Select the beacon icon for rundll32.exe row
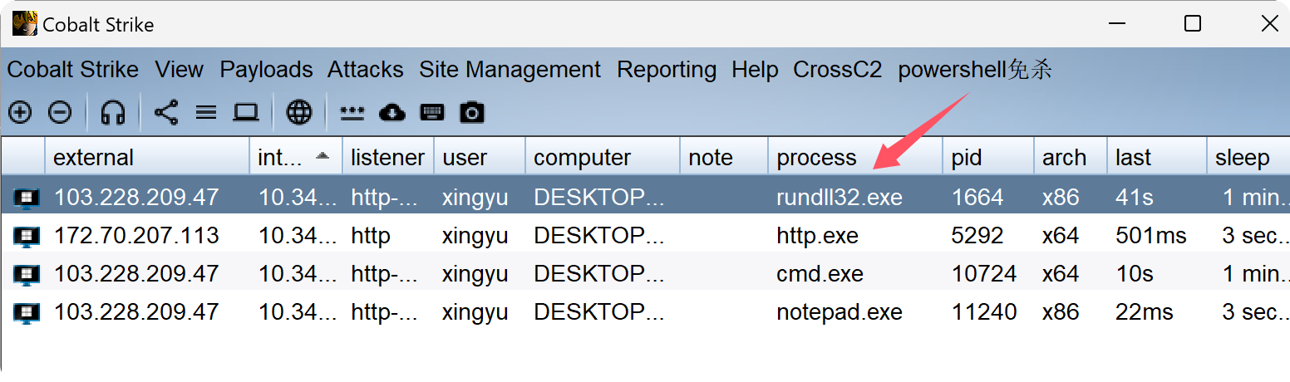The width and height of the screenshot is (1290, 382). [x=27, y=198]
